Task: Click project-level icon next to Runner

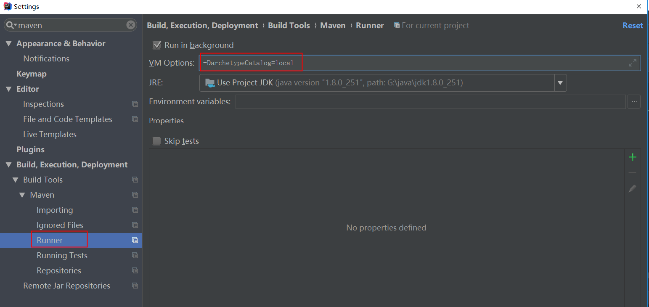Action: point(135,240)
